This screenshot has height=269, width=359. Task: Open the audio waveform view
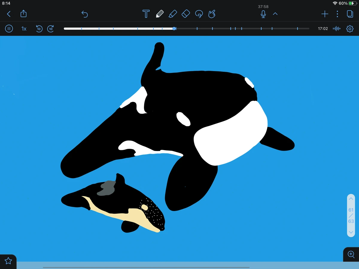[x=337, y=28]
